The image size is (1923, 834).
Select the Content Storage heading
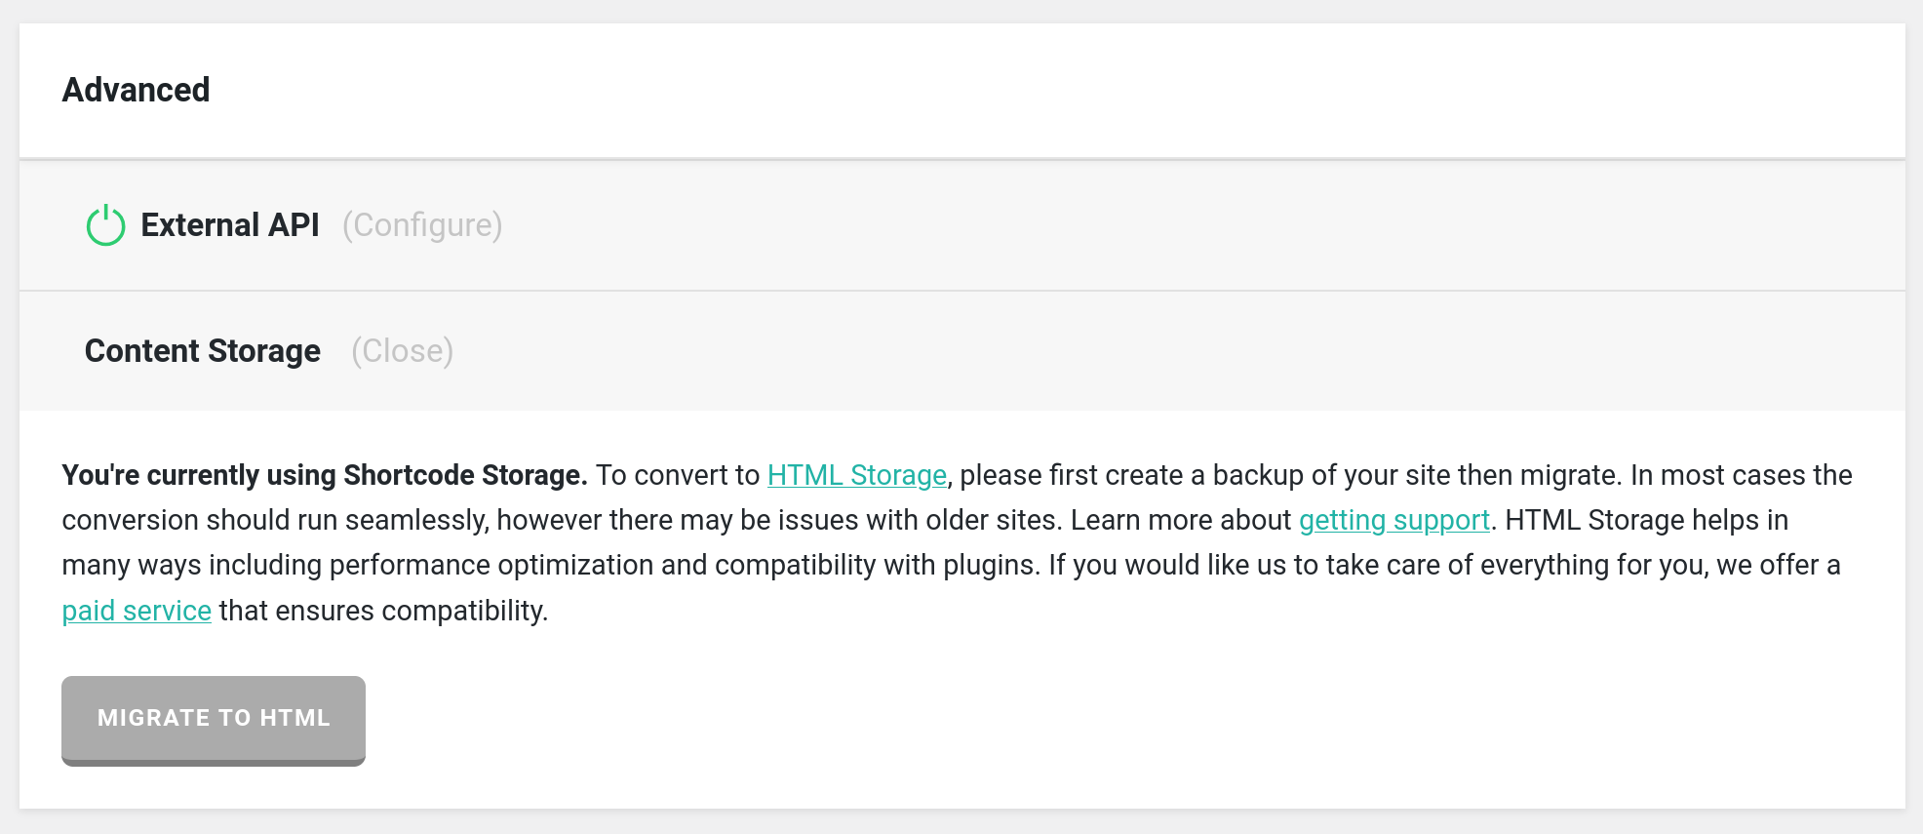pos(201,350)
